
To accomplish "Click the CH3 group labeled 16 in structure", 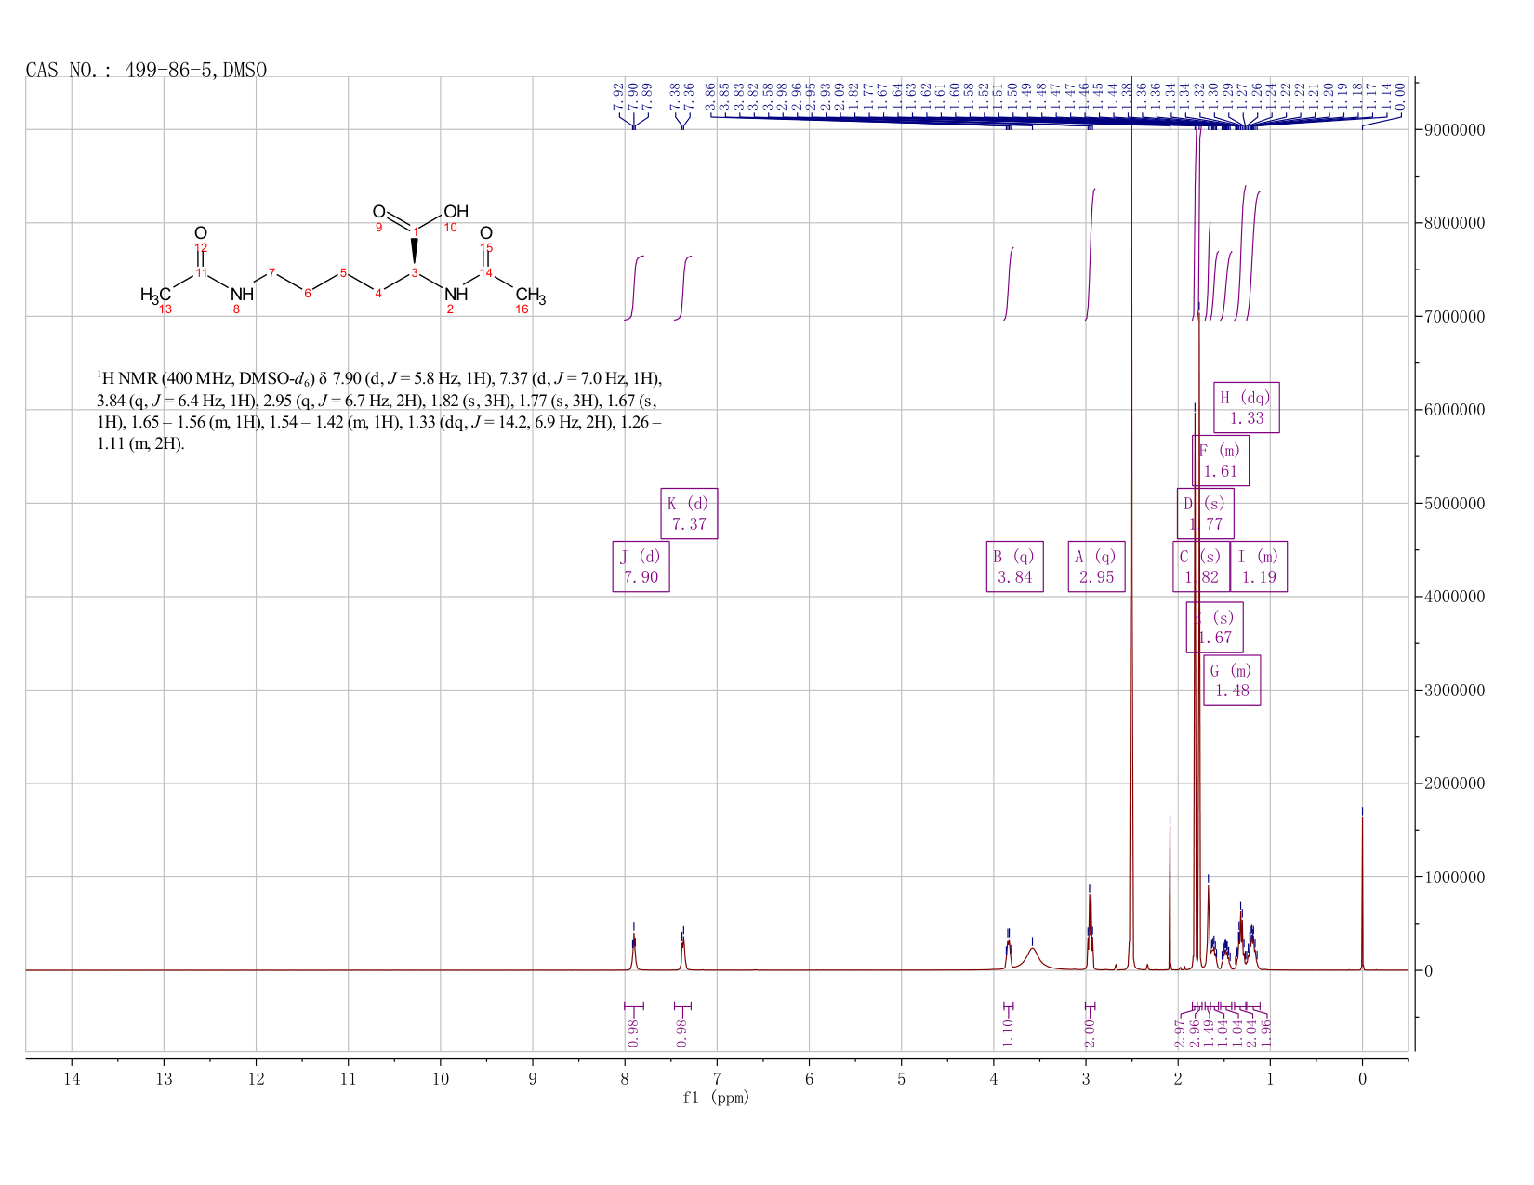I will pyautogui.click(x=531, y=296).
